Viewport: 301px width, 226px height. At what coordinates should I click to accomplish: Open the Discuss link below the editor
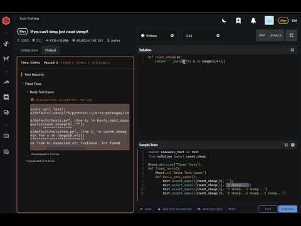click(x=210, y=209)
